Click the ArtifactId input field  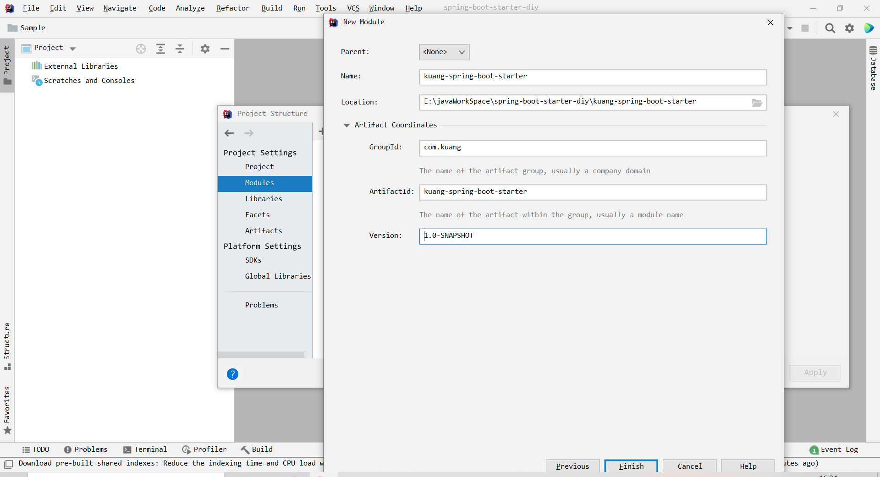point(593,192)
